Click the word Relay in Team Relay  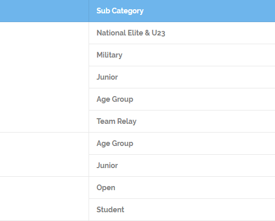coord(127,121)
